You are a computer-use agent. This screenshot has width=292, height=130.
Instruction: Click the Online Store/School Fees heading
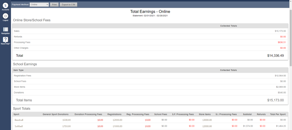pos(32,20)
